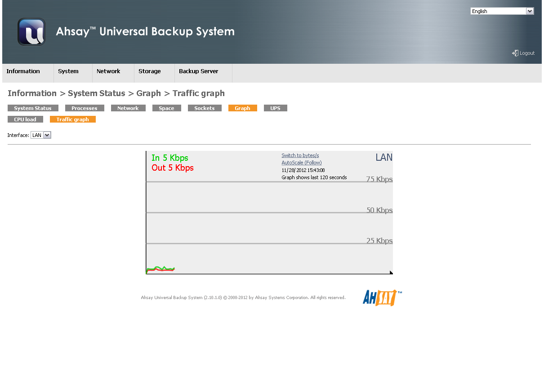Switch to the gray Network sub-tab
Screen dimensions: 544x392
128,108
